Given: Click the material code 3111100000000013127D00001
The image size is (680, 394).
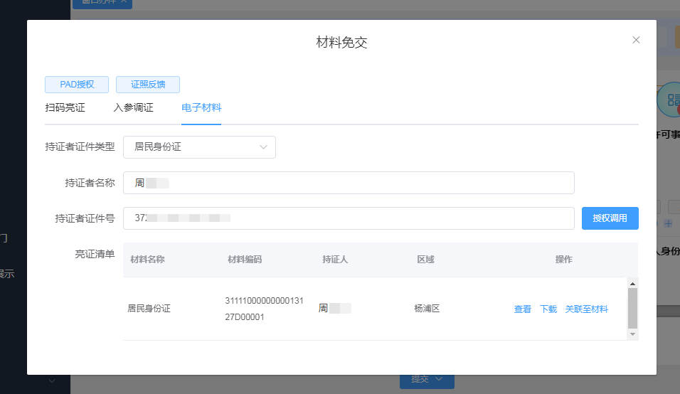Looking at the screenshot, I should coord(264,309).
